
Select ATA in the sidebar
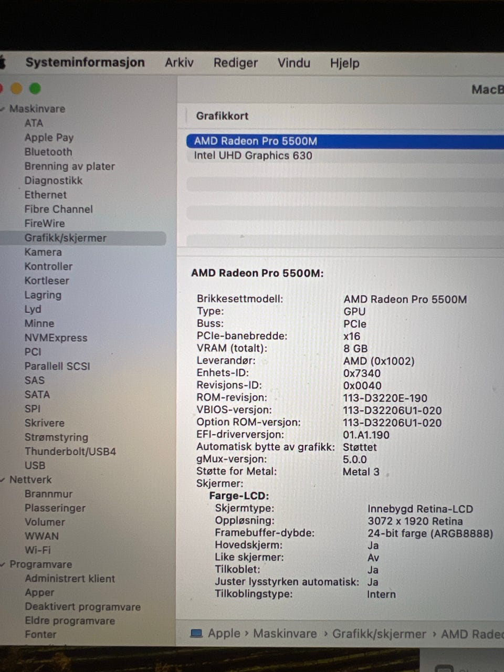coord(34,123)
